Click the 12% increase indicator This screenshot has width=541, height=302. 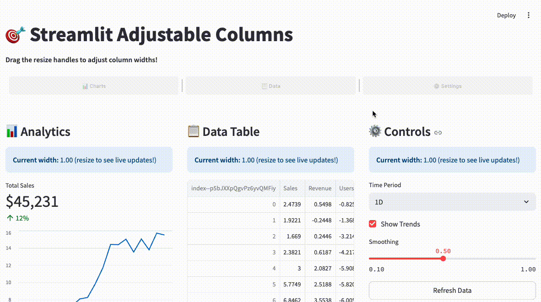(x=17, y=218)
